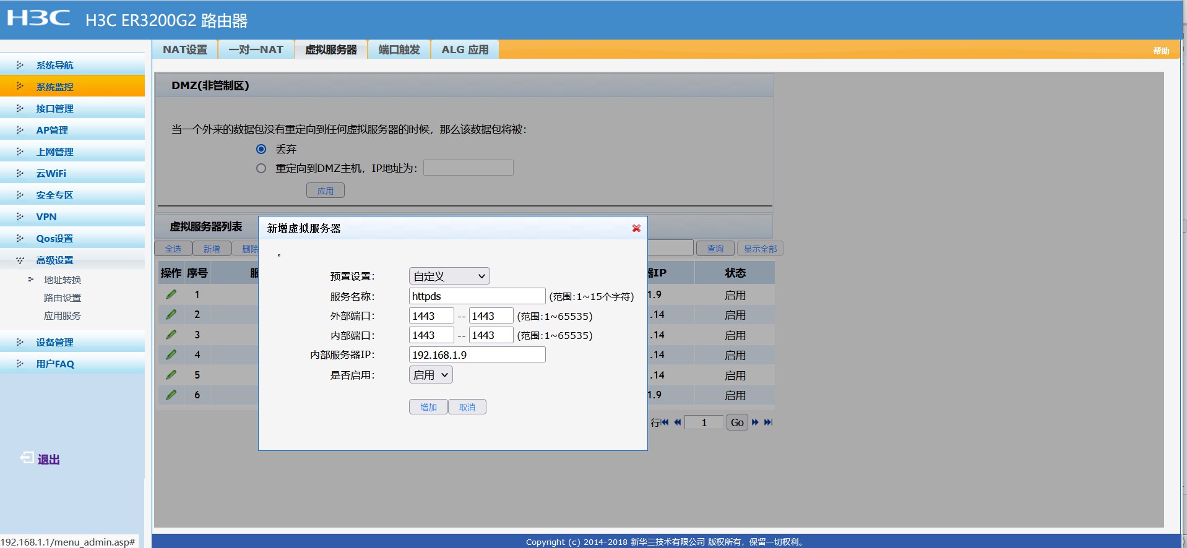Image resolution: width=1187 pixels, height=548 pixels.
Task: Go to next page arrow in pagination
Action: click(x=755, y=422)
